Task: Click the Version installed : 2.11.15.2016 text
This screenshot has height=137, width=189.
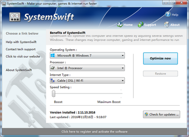Action: click(73, 112)
